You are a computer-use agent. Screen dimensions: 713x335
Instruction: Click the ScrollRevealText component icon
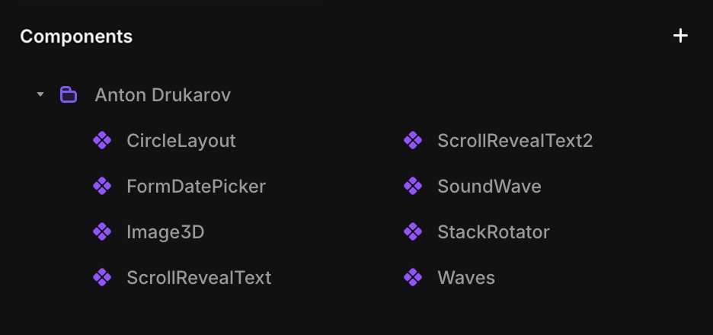[102, 278]
